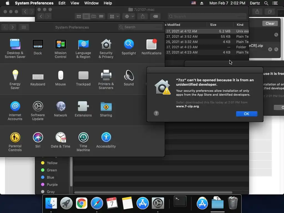Switch Finder to gallery view
The width and height of the screenshot is (284, 213).
pyautogui.click(x=101, y=16)
